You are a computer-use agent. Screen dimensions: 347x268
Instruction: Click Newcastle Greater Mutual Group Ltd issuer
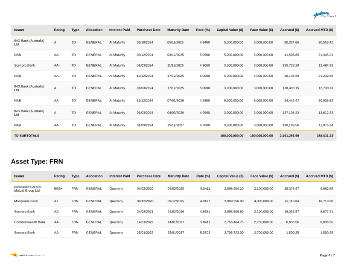[28, 188]
